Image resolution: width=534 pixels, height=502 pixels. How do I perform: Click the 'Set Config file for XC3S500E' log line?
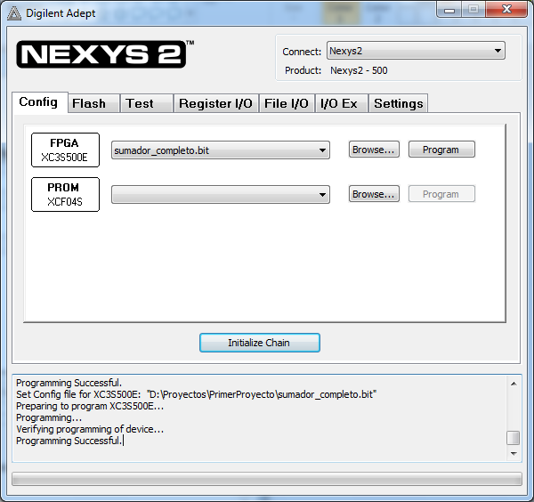[196, 394]
